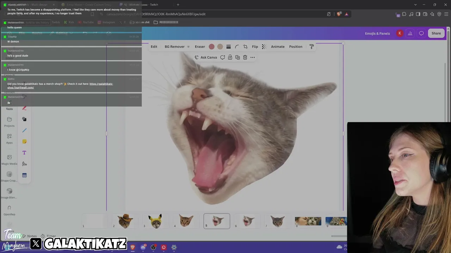Select the yellow sticky note tool
Image resolution: width=451 pixels, height=253 pixels.
pyautogui.click(x=24, y=142)
